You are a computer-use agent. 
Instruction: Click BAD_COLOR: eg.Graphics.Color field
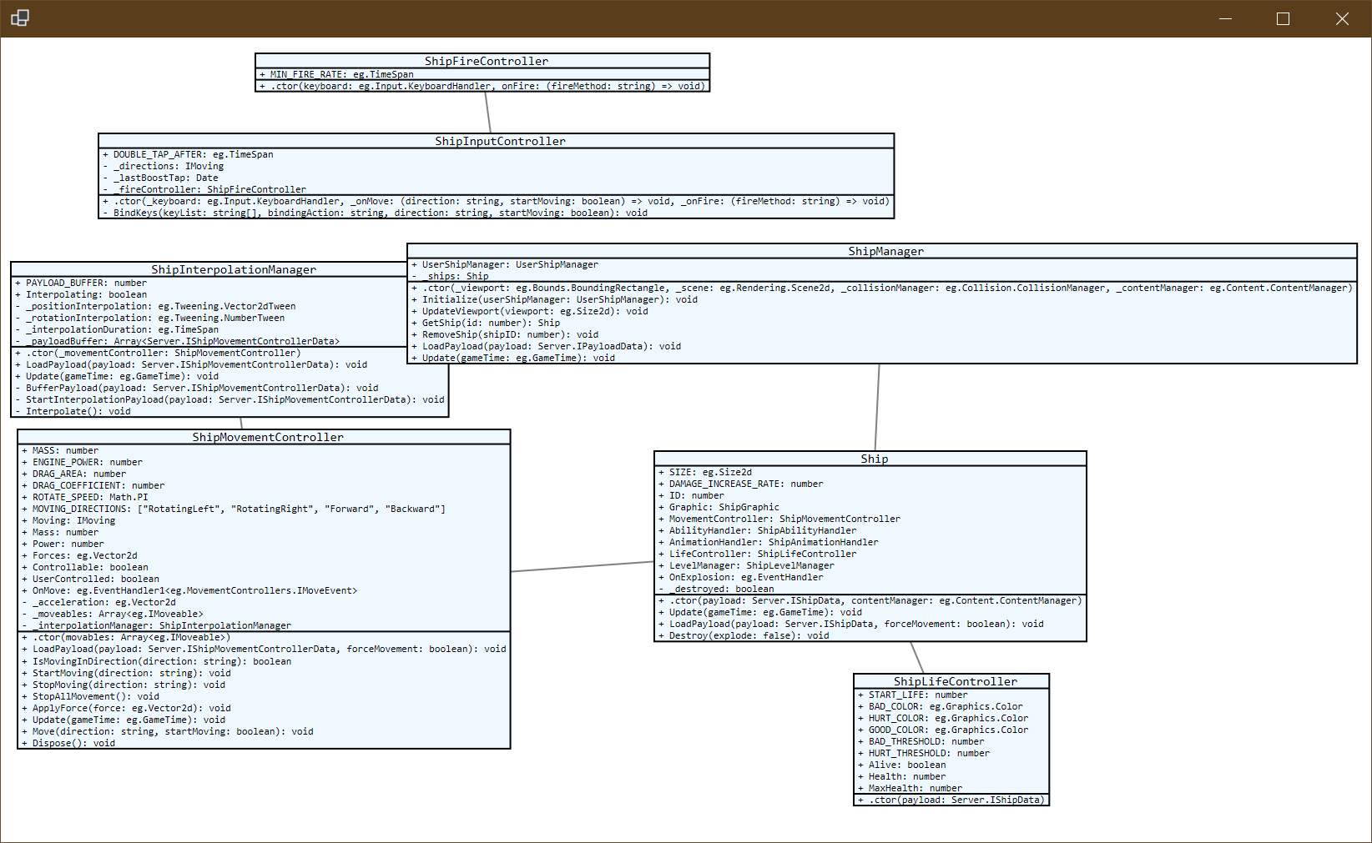[x=940, y=706]
